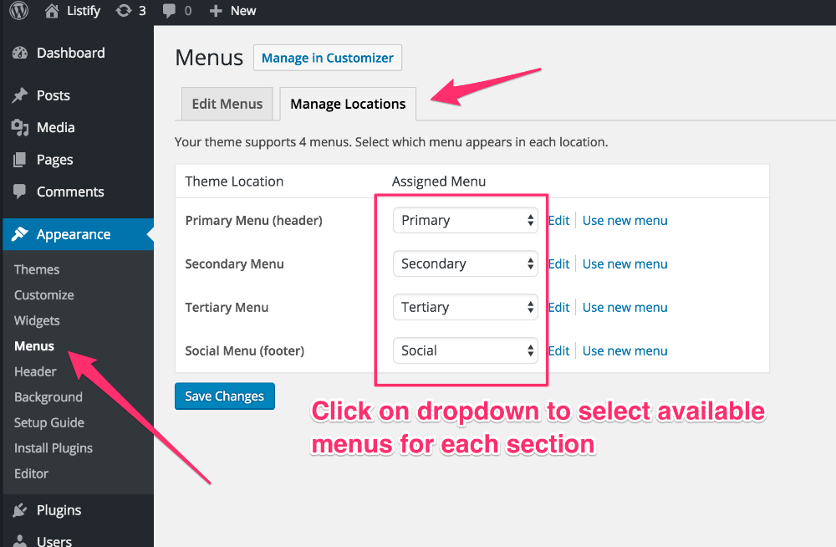The image size is (836, 547).
Task: Click the Media icon in sidebar
Action: pyautogui.click(x=20, y=127)
